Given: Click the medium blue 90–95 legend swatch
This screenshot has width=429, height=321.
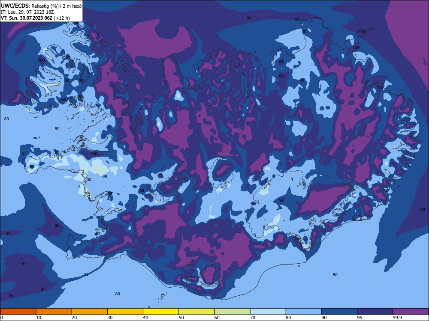Looking at the screenshot, I should [x=339, y=312].
